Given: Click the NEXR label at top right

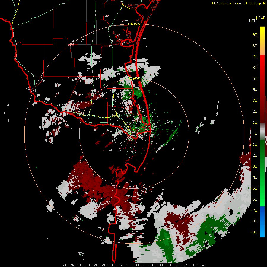Looking at the screenshot, I should [x=261, y=18].
